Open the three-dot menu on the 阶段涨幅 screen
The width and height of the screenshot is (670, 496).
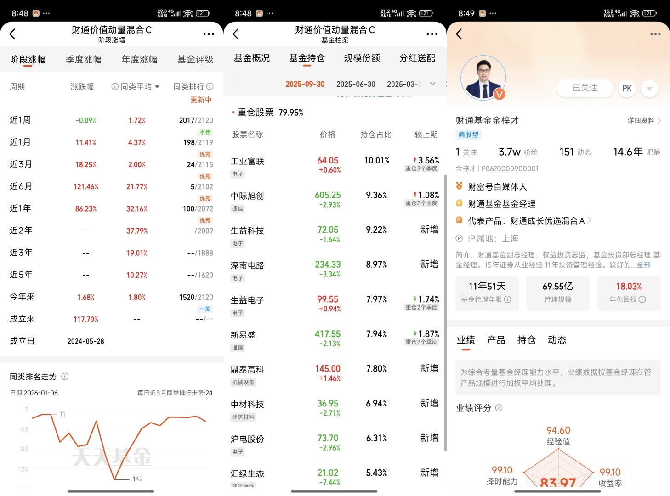pyautogui.click(x=209, y=34)
